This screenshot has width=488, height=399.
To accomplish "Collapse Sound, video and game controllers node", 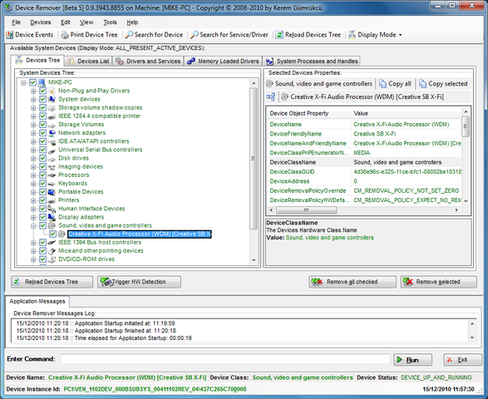I will pos(33,225).
